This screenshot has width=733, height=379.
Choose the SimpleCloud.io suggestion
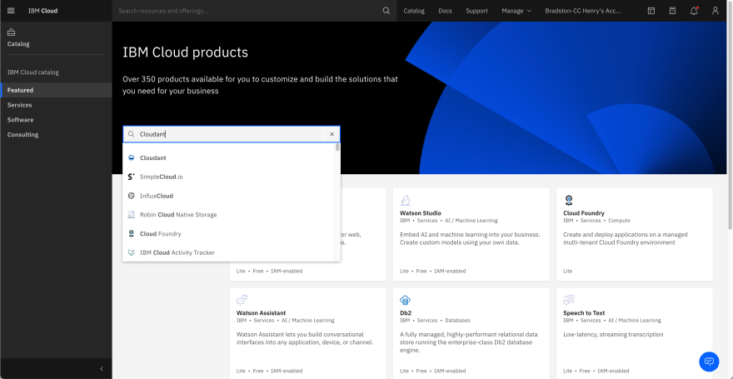click(x=228, y=177)
